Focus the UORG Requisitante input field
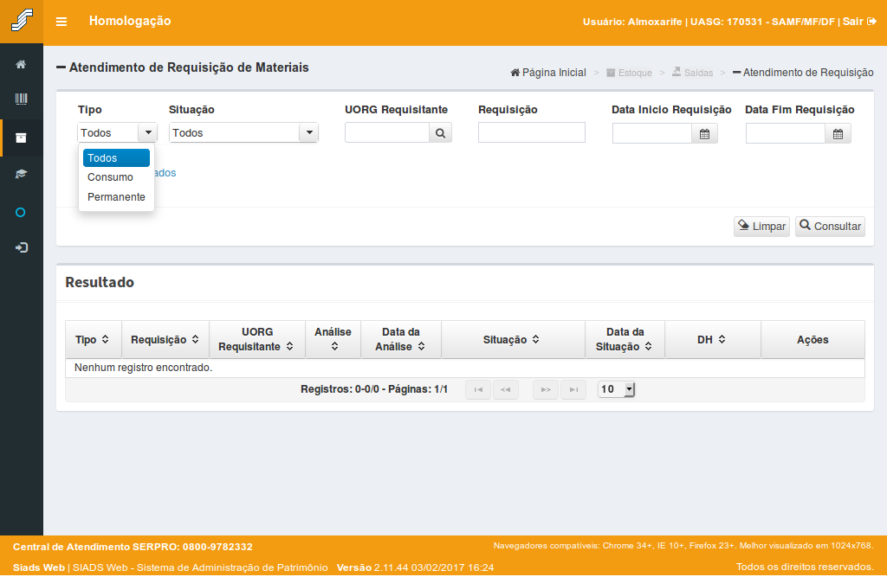 (x=387, y=133)
